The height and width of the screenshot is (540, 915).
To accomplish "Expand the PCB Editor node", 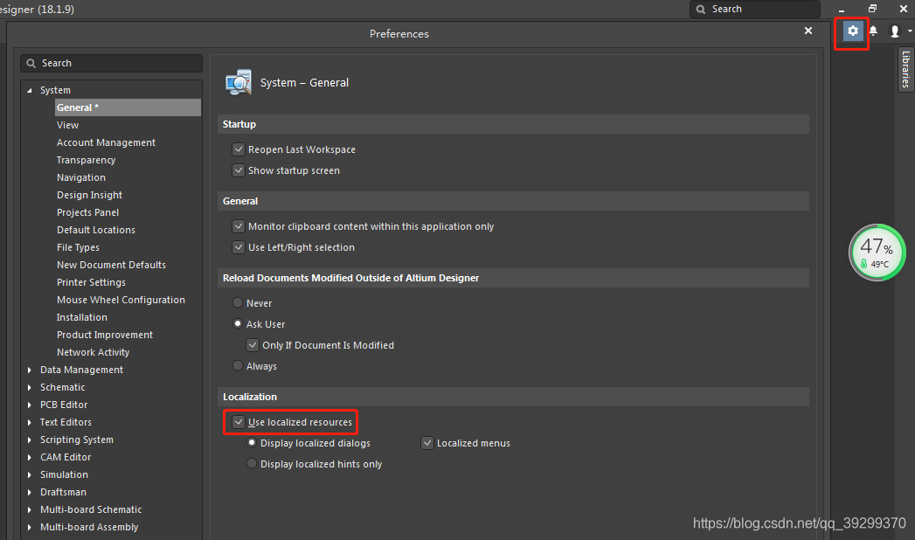I will (x=29, y=405).
